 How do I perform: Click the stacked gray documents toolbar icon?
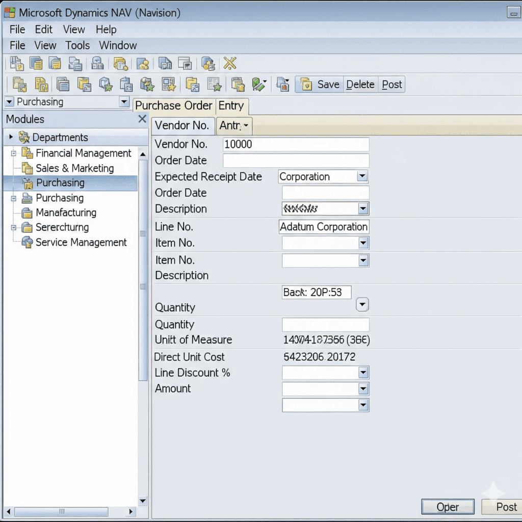coord(75,63)
